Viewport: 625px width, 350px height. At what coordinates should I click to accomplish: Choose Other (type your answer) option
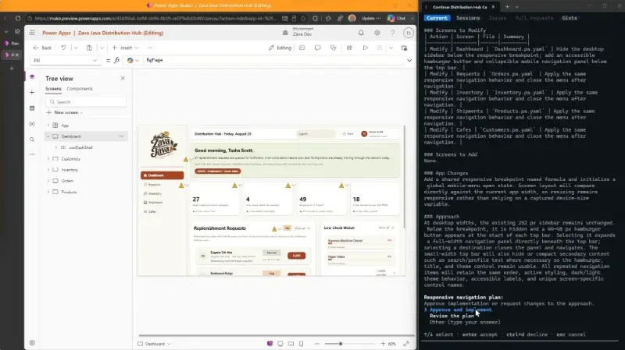[465, 322]
